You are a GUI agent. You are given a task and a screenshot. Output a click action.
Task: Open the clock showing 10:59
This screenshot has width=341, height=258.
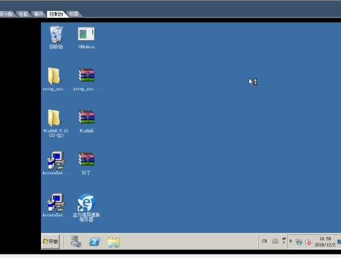325,242
